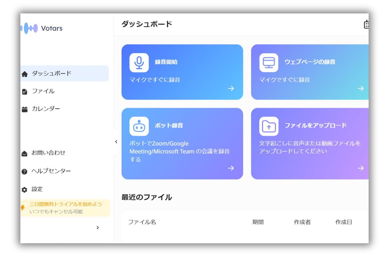Click the ボット録音 card title

tap(169, 126)
